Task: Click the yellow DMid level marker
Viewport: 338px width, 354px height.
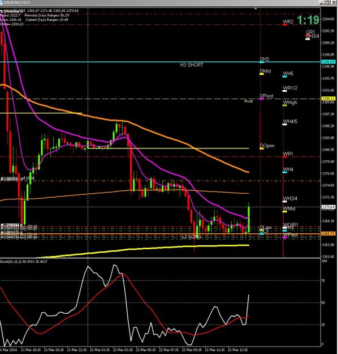Action: tap(262, 74)
